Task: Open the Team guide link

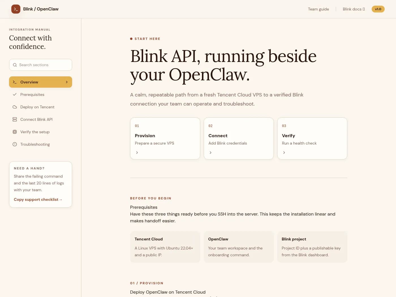Action: [318, 9]
